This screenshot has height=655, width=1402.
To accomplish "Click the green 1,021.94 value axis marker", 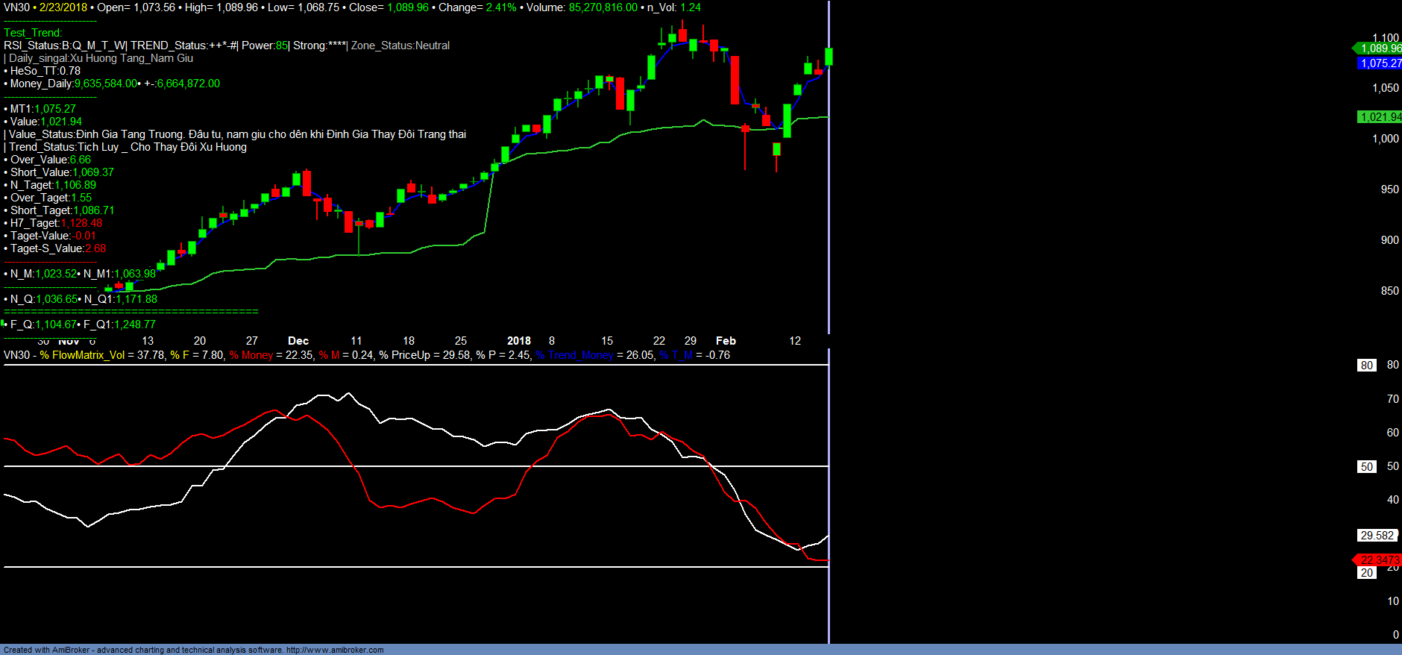I will point(1380,117).
